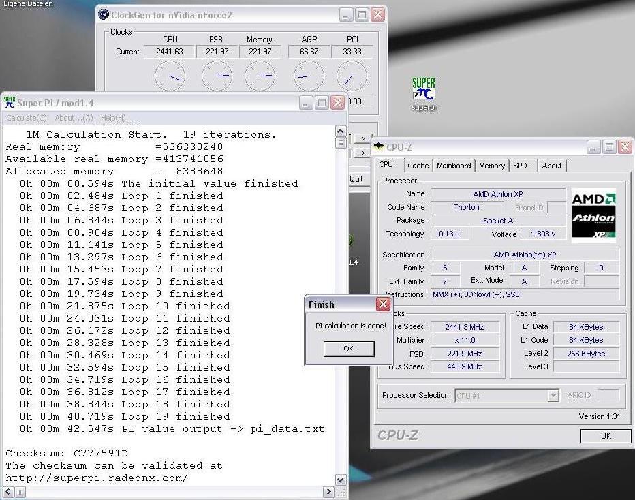Click the AMD Athlon XP logo
Screen dimensions: 635x500
click(593, 215)
